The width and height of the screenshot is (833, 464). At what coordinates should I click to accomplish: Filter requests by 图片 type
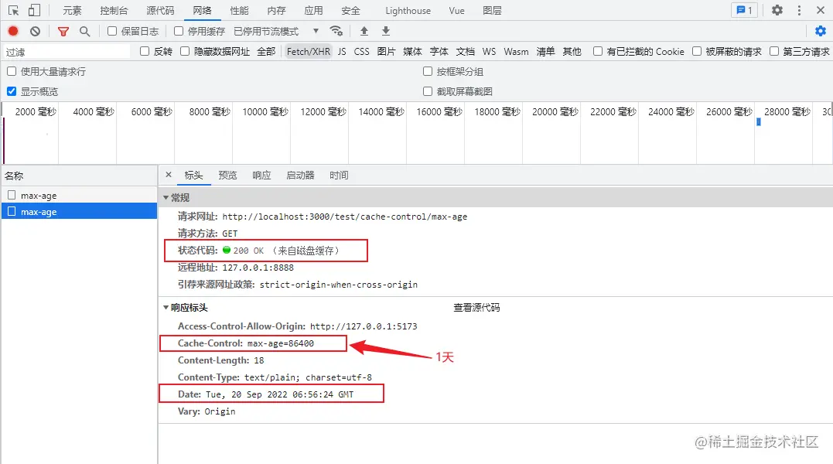[386, 52]
